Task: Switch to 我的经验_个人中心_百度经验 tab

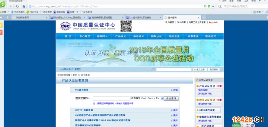Action: coord(68,18)
